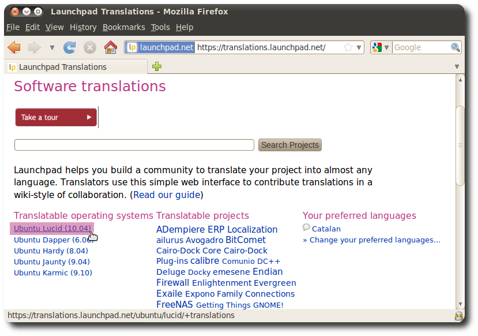Open the DC++ project link
The width and height of the screenshot is (478, 336).
click(269, 261)
